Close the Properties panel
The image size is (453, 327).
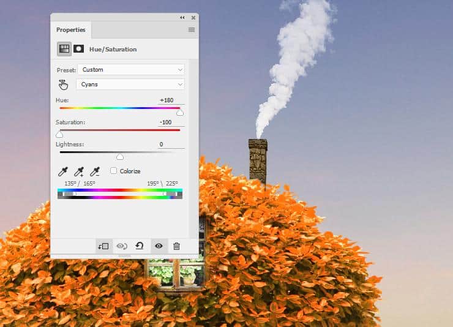pyautogui.click(x=193, y=18)
